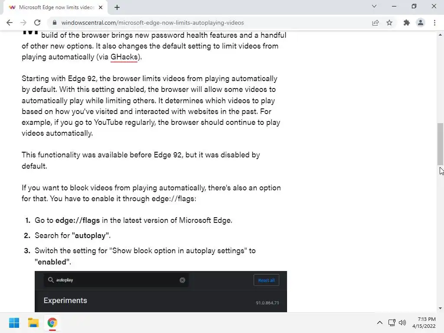This screenshot has height=333, width=444.
Task: Click the scrollbar up arrow
Action: (x=441, y=35)
